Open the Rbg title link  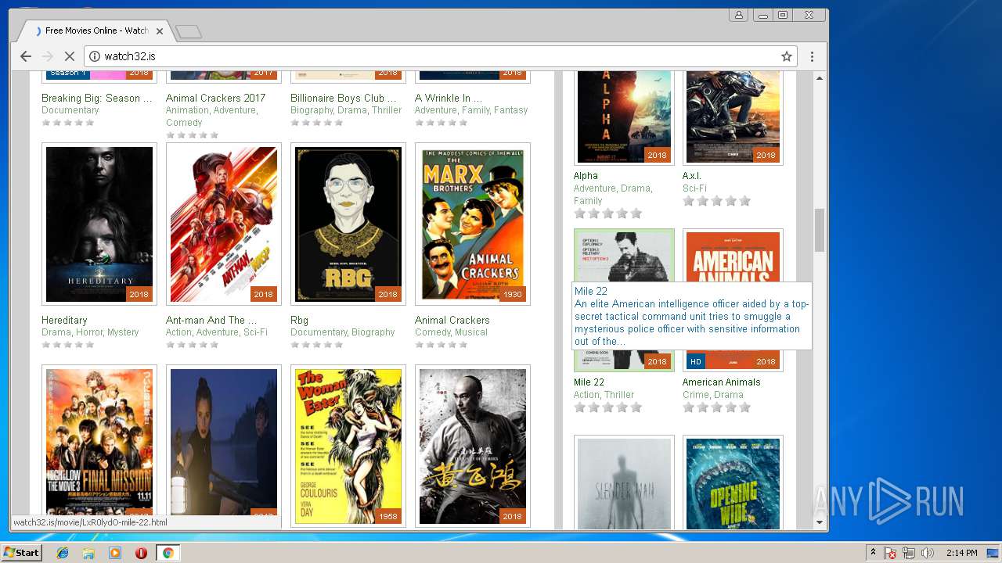pos(300,320)
